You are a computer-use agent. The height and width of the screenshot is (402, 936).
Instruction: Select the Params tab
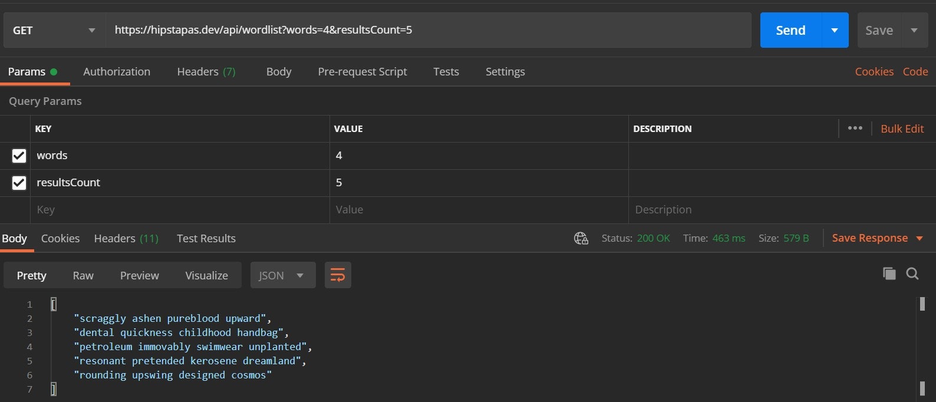pos(32,71)
